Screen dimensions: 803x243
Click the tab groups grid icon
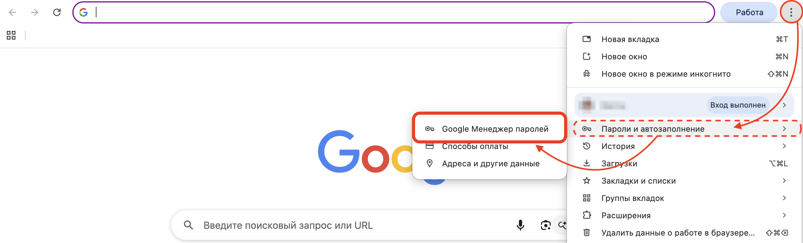tap(11, 35)
